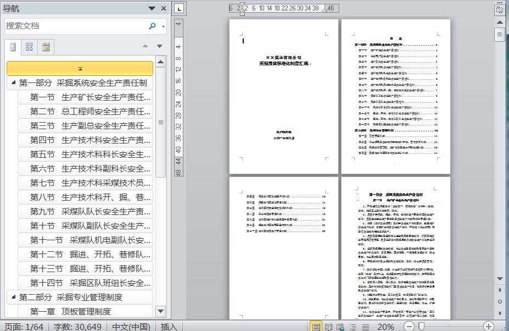Image resolution: width=509 pixels, height=331 pixels.
Task: Collapse 第一部分 采掘系统安全生产责任制 heading
Action: [x=13, y=83]
